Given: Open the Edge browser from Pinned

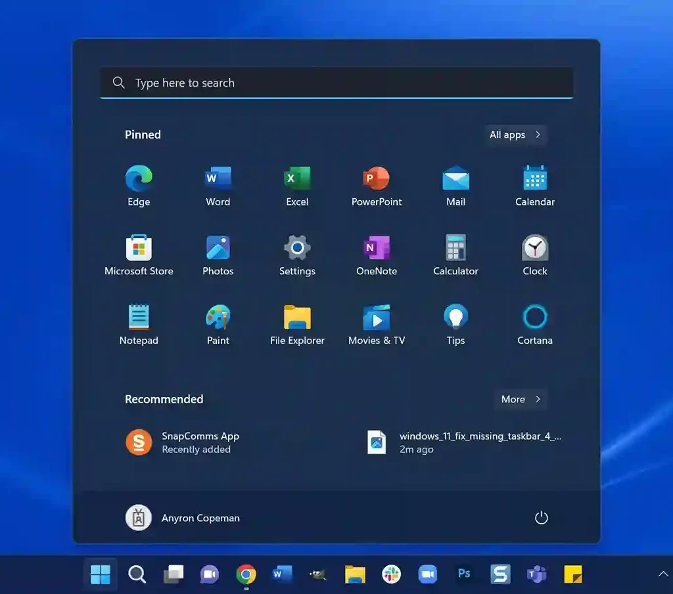Looking at the screenshot, I should (139, 186).
